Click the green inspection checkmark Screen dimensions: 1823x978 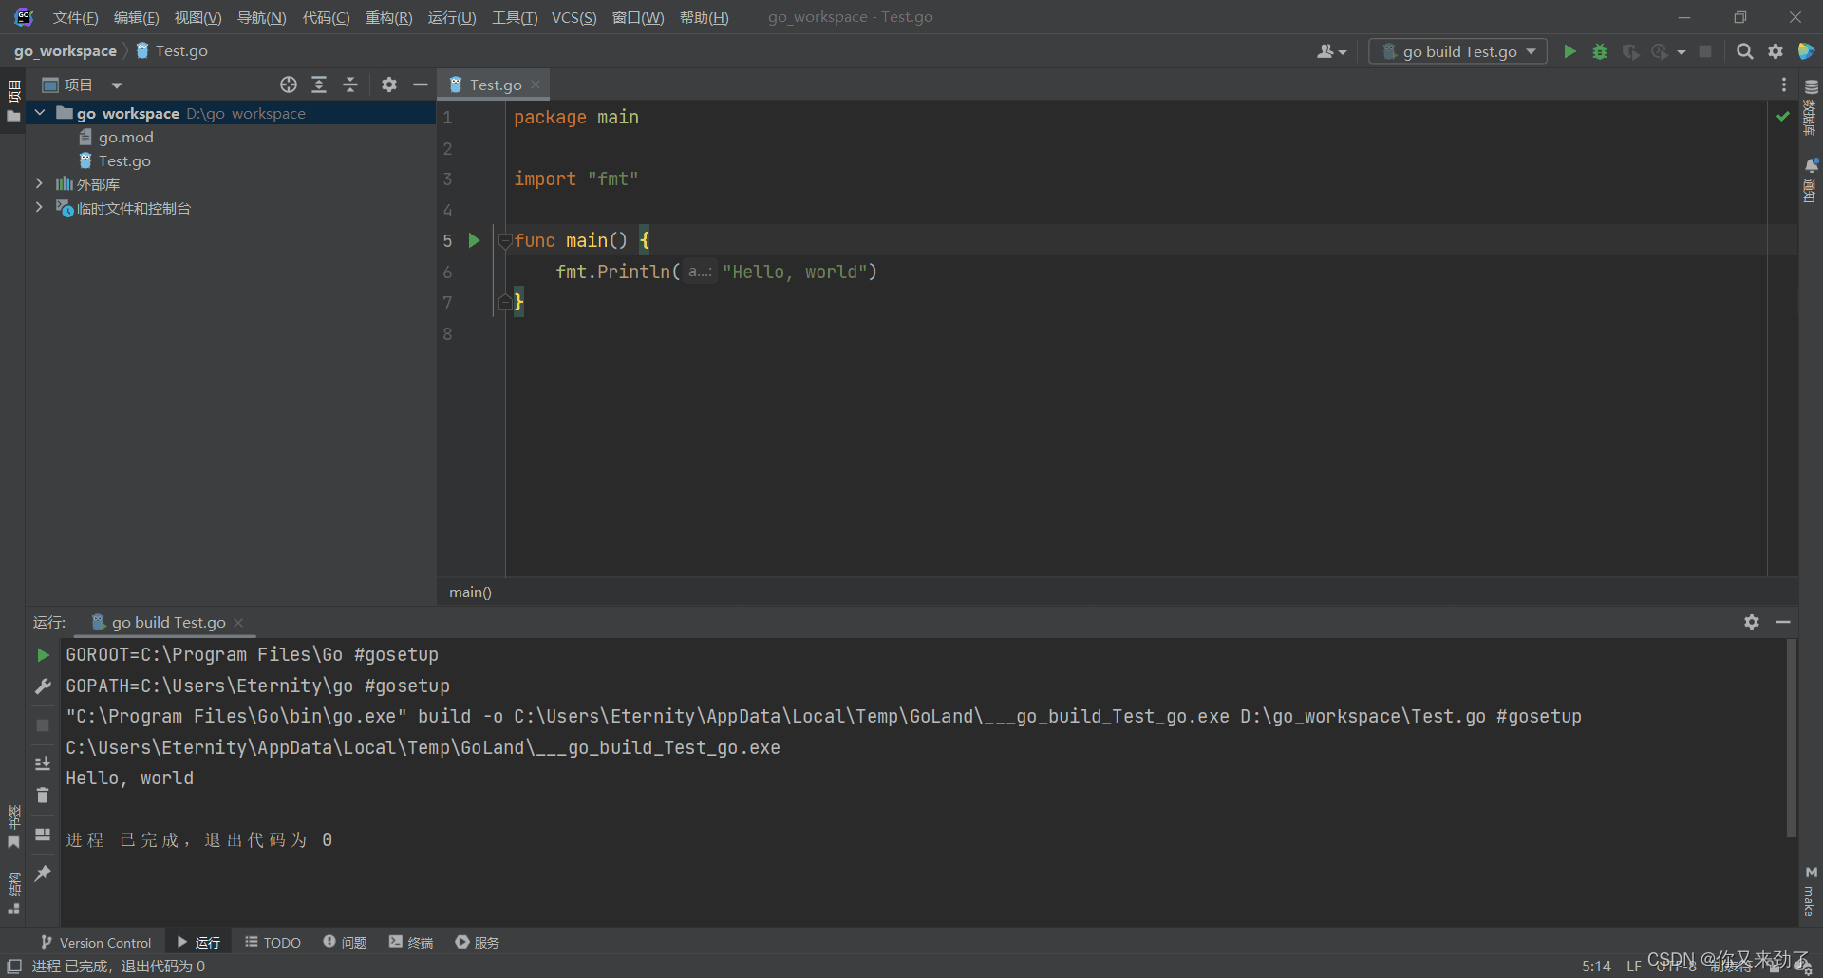pyautogui.click(x=1782, y=117)
